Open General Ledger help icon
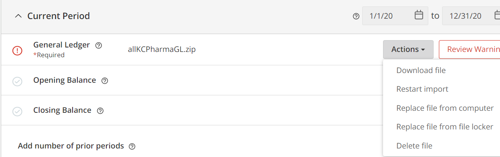This screenshot has height=157, width=500. coord(98,45)
